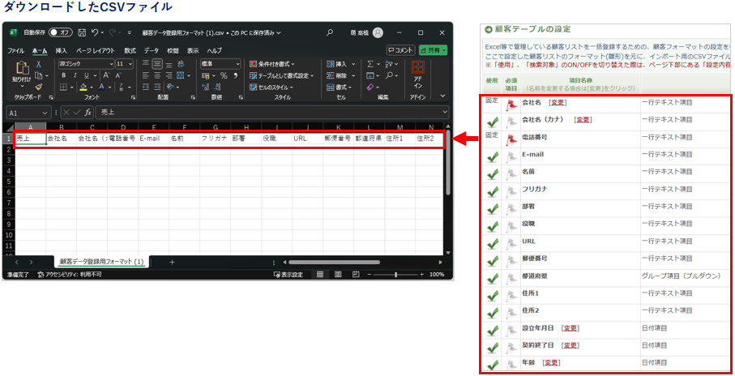Click 変更 link next to 設立年月日
This screenshot has width=735, height=376.
click(570, 327)
